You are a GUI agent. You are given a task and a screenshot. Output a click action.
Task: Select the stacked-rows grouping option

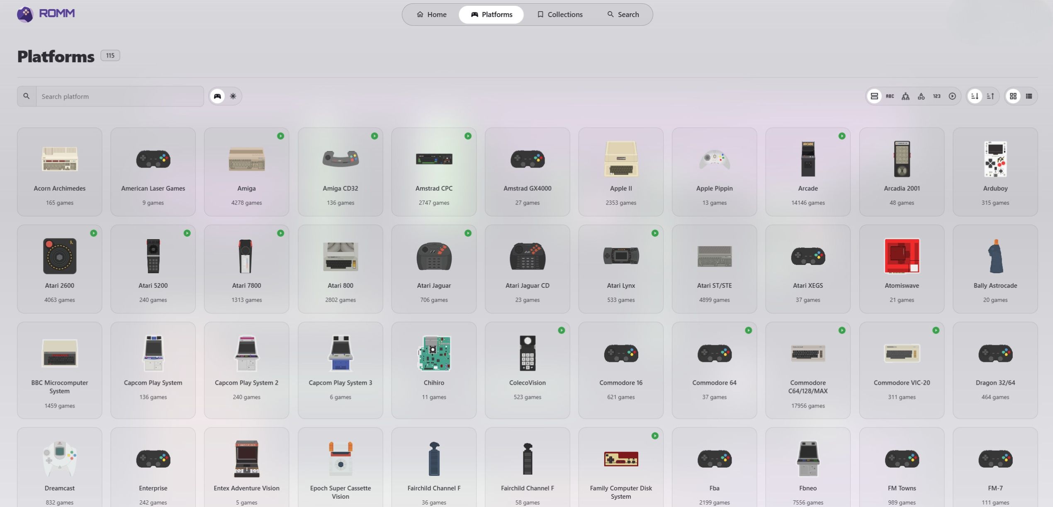[874, 96]
